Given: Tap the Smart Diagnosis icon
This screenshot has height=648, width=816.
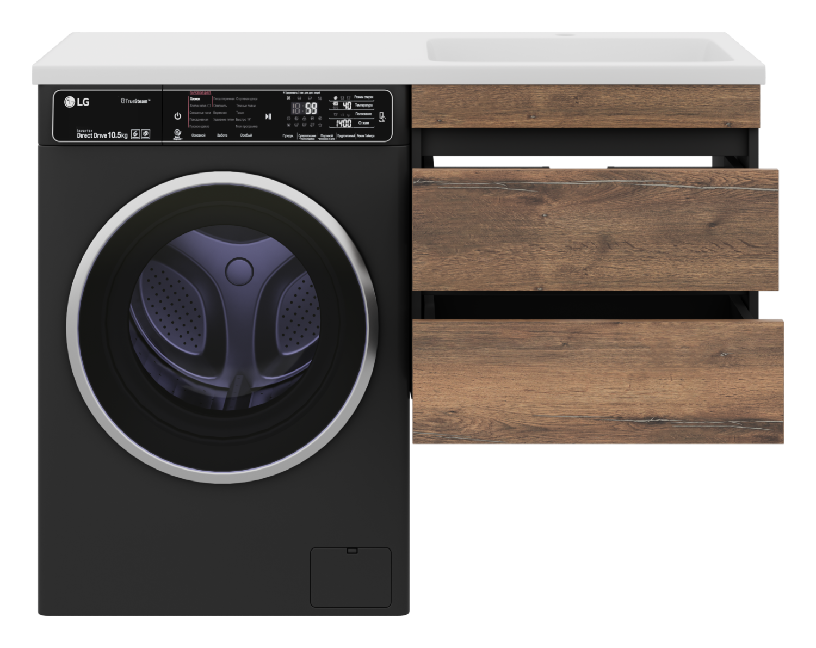Looking at the screenshot, I should [177, 133].
